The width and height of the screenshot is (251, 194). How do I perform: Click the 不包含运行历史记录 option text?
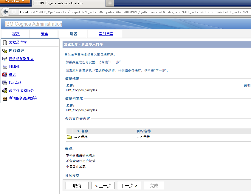pos(81,161)
